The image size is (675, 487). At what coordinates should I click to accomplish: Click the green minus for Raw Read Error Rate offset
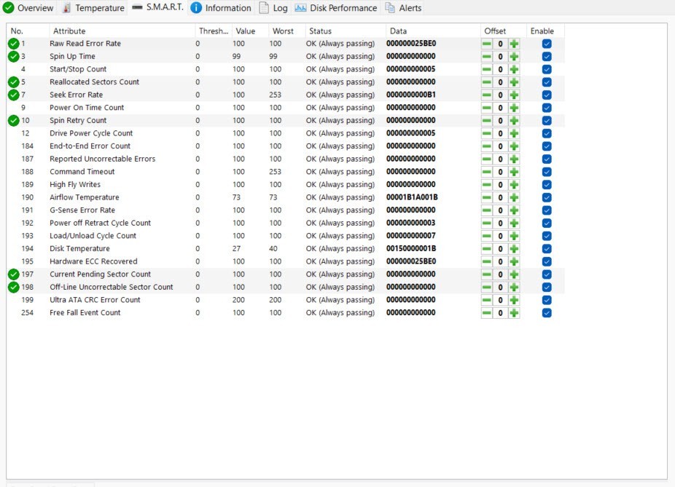(x=487, y=44)
